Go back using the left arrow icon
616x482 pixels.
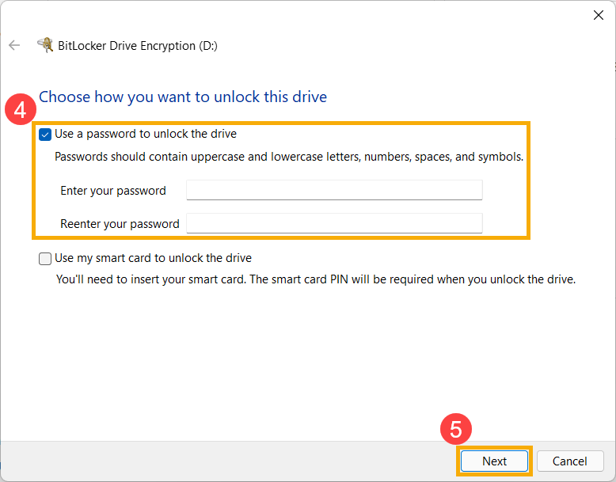[14, 45]
